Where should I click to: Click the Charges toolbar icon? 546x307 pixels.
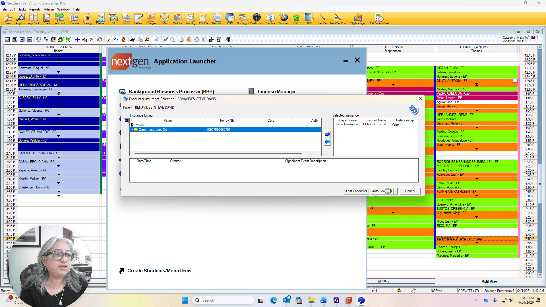[x=151, y=19]
